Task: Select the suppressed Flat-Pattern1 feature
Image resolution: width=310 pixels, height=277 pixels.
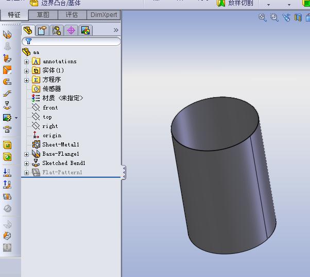Action: [x=57, y=173]
